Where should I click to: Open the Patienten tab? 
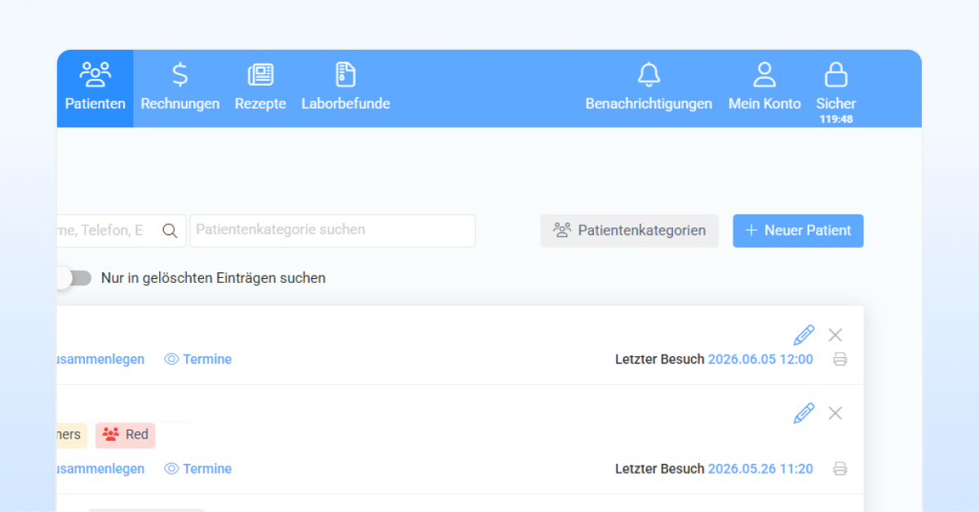coord(95,88)
